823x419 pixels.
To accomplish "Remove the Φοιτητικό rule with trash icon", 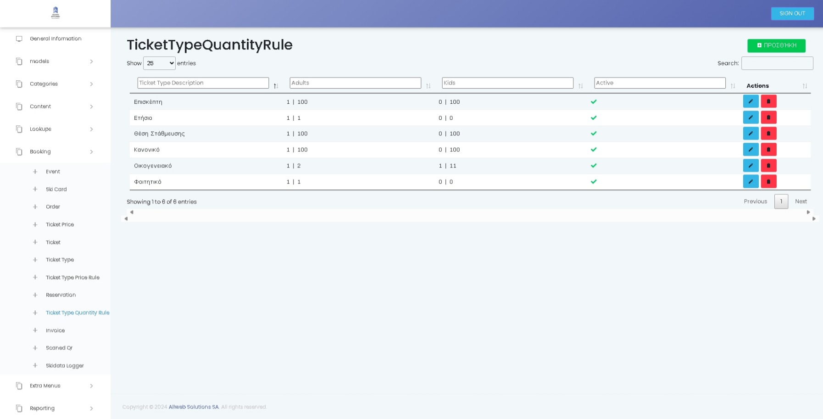I will pos(768,182).
